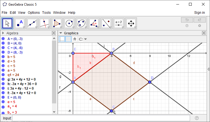Toggle visibility of point D = (8, -3)

click(x=3, y=52)
